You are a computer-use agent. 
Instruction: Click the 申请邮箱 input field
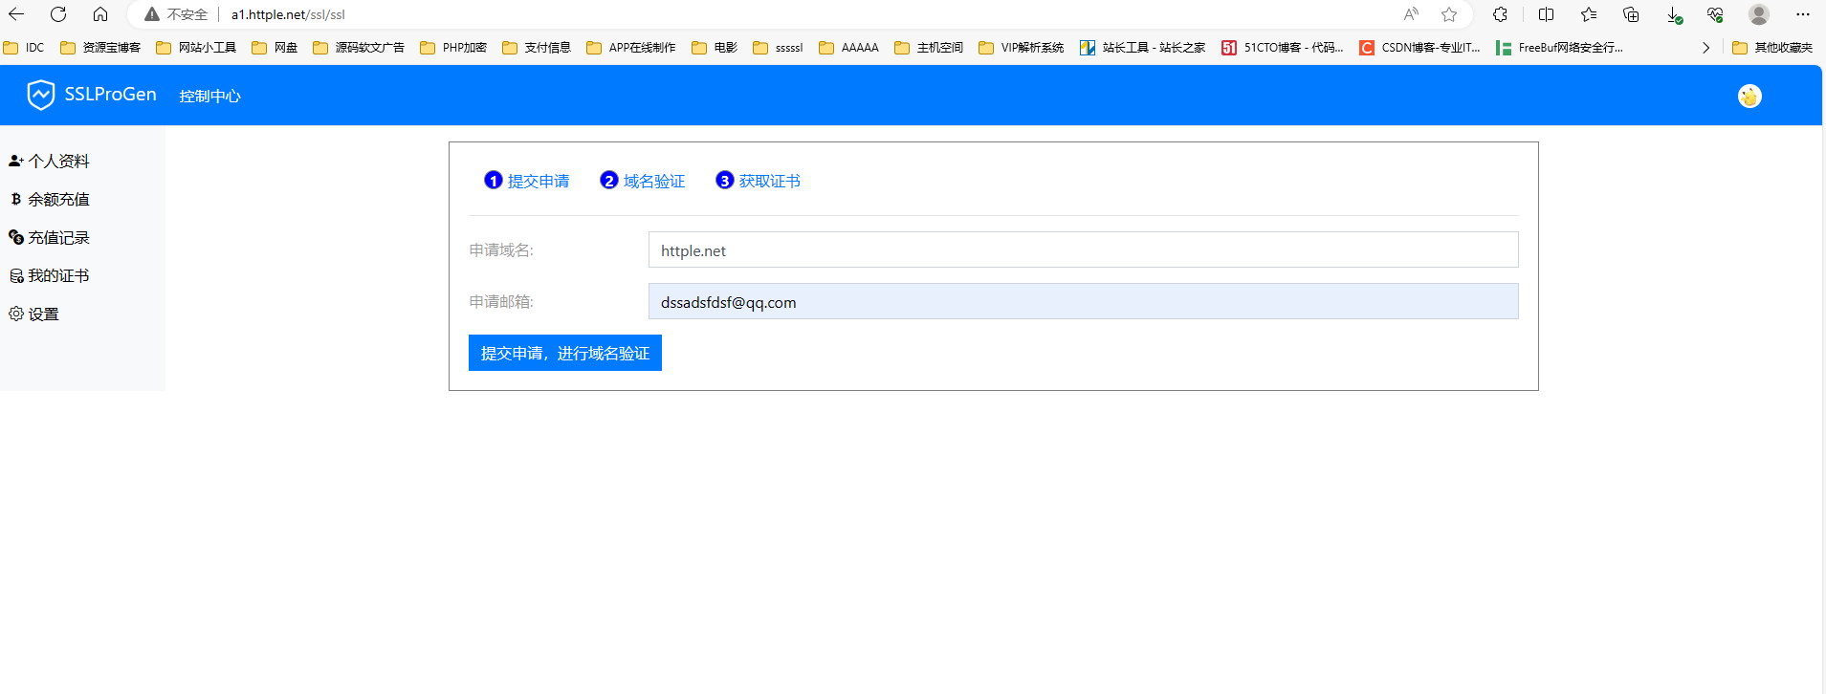(1082, 302)
